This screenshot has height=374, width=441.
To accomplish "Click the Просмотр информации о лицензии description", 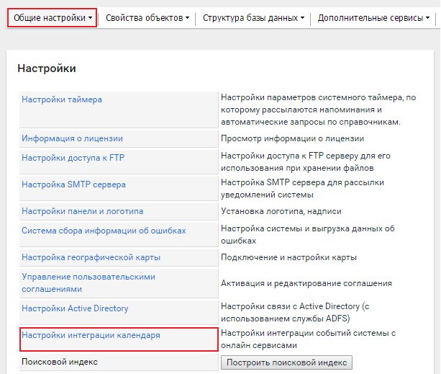I will [x=292, y=138].
